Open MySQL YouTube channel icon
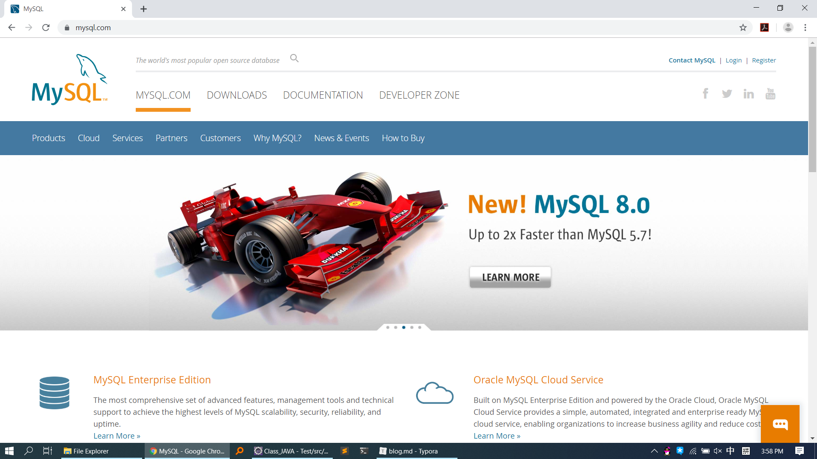The width and height of the screenshot is (817, 459). [770, 93]
